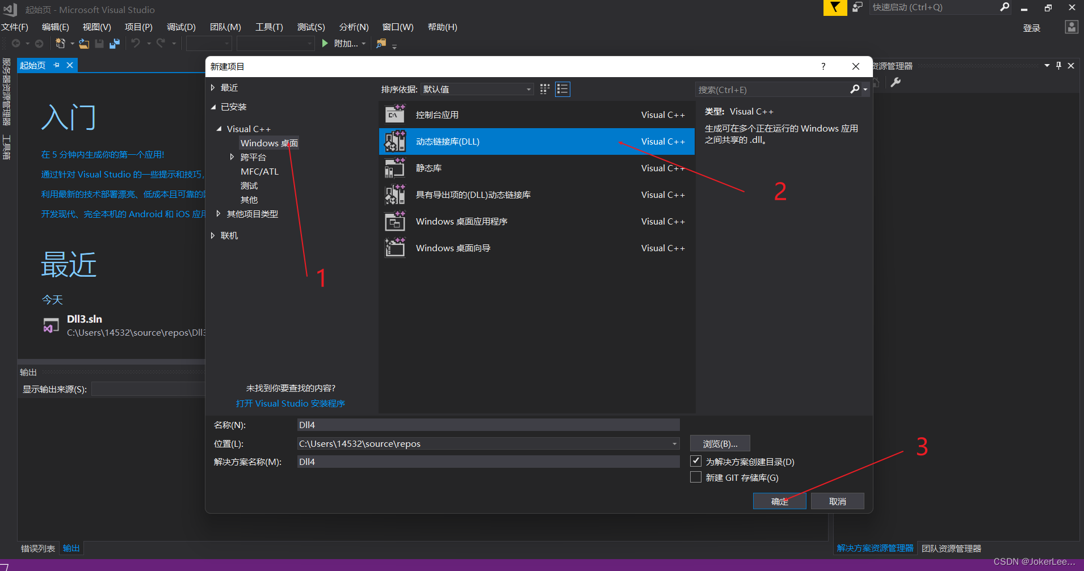The width and height of the screenshot is (1084, 571).
Task: Close the 起始页 tab
Action: point(70,65)
